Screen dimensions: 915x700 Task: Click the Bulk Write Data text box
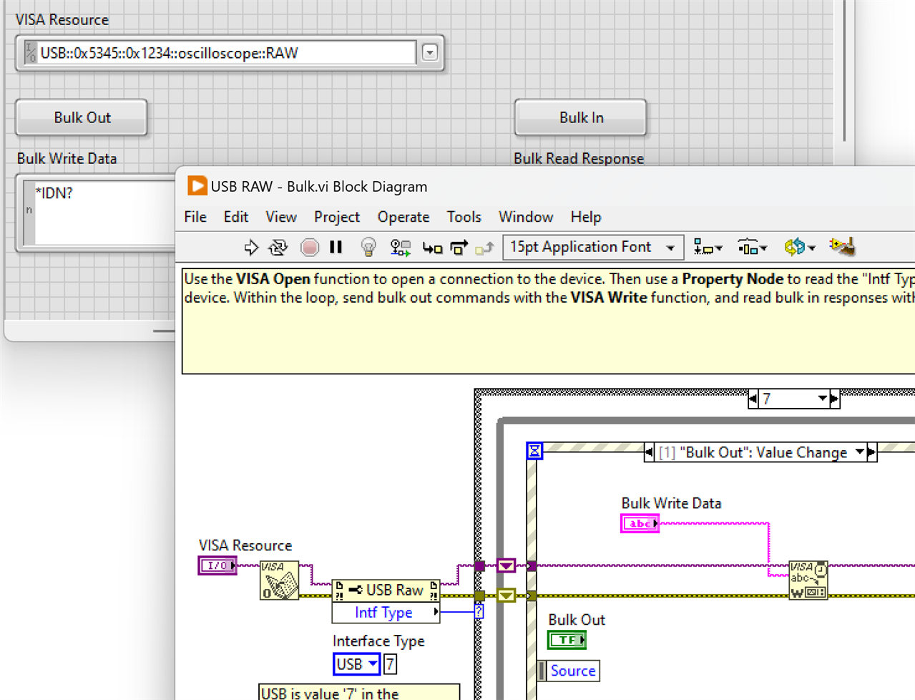pos(104,213)
